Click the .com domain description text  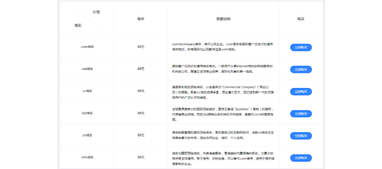click(x=222, y=47)
